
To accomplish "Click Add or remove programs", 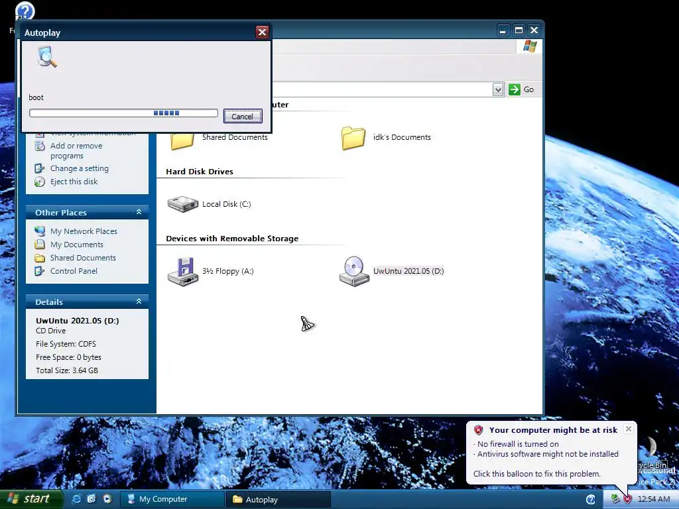I will 76,150.
